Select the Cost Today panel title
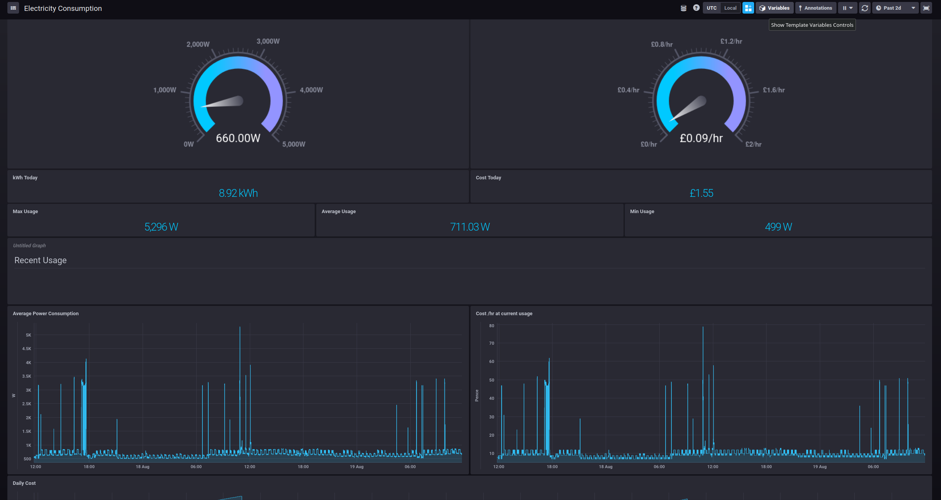941x500 pixels. (x=488, y=177)
